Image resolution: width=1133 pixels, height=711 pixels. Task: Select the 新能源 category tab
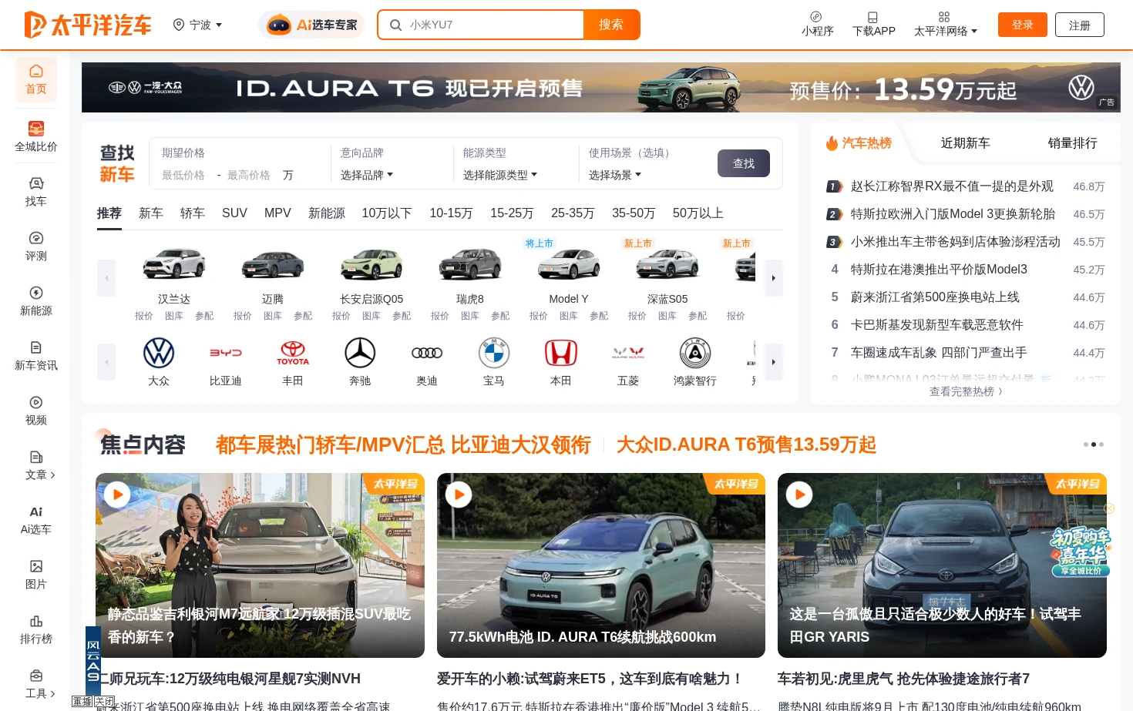(327, 213)
